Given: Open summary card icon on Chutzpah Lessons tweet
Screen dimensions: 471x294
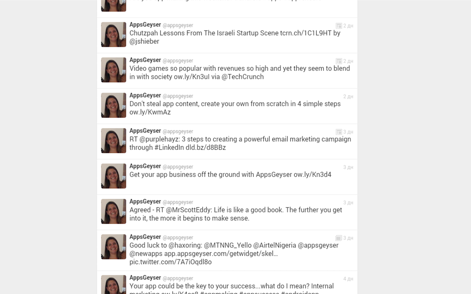Looking at the screenshot, I should tap(339, 26).
